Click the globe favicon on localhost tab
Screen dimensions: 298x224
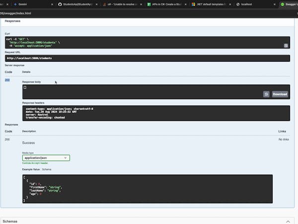click(238, 4)
